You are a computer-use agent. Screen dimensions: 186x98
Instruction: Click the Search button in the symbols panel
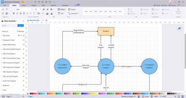[20, 26]
